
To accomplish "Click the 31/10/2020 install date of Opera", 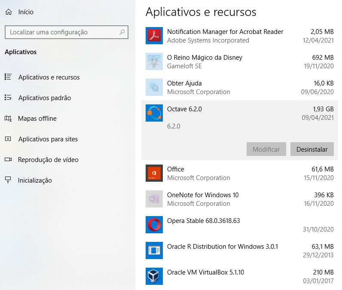I will click(x=318, y=229).
